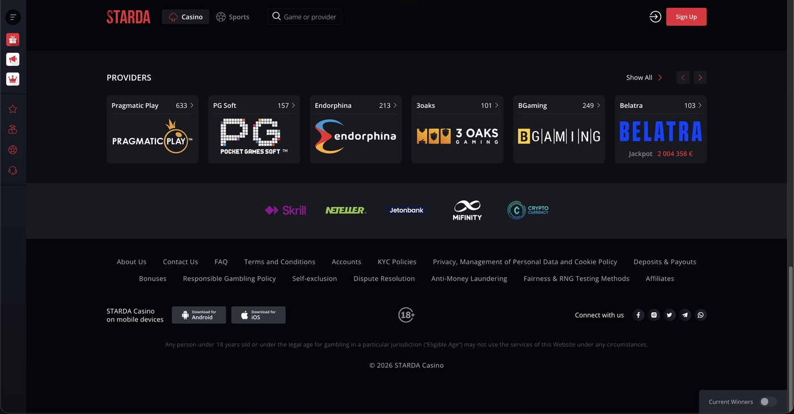Click the MiFinity payment logo
794x414 pixels.
[x=467, y=210]
